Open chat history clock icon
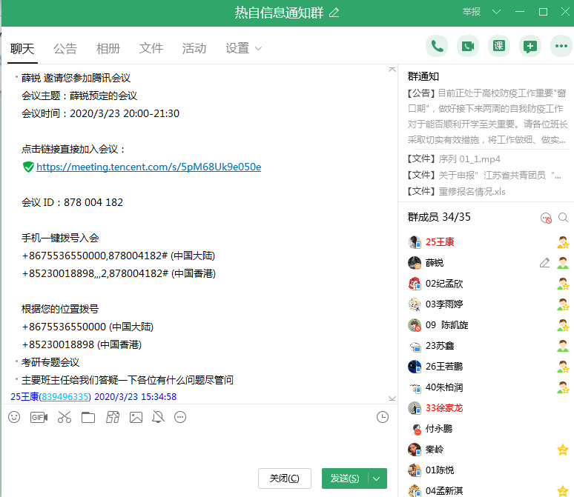The height and width of the screenshot is (497, 574). (x=383, y=417)
